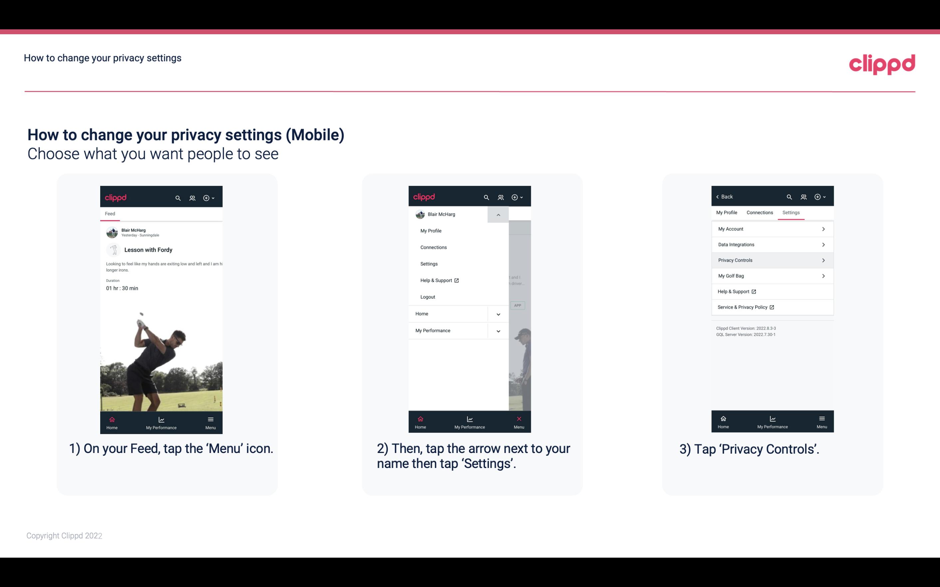Expand the Home dropdown in menu
Viewport: 940px width, 587px height.
[497, 313]
